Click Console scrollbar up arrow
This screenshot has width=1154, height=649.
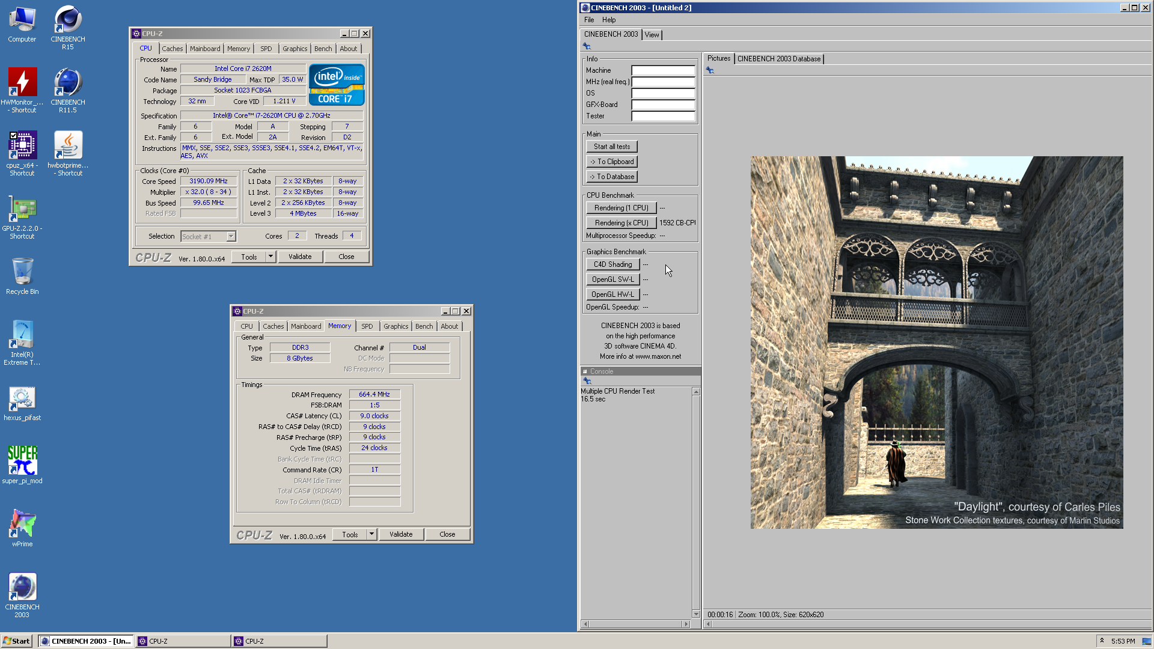click(696, 392)
